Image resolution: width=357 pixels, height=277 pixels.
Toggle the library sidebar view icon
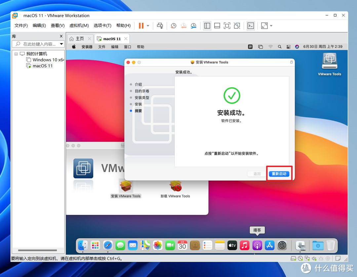pyautogui.click(x=207, y=26)
